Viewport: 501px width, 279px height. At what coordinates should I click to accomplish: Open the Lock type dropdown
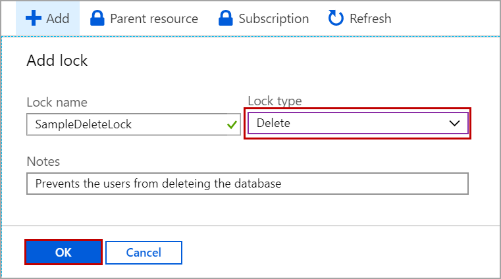(357, 123)
